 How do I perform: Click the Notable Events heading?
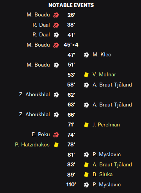(71, 5)
